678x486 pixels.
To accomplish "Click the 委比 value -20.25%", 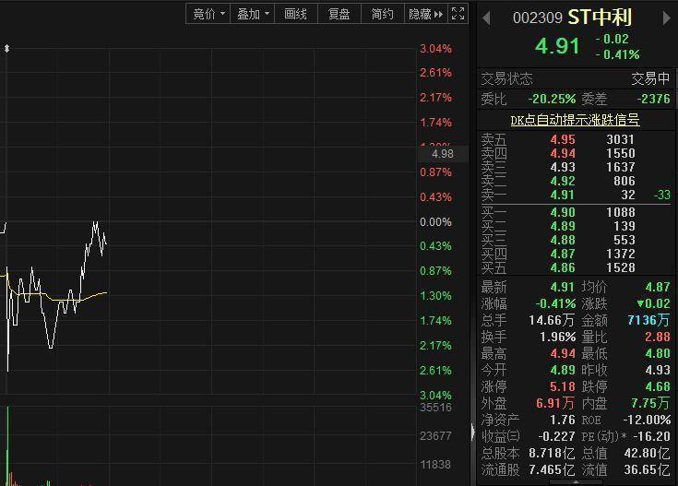I will click(552, 99).
